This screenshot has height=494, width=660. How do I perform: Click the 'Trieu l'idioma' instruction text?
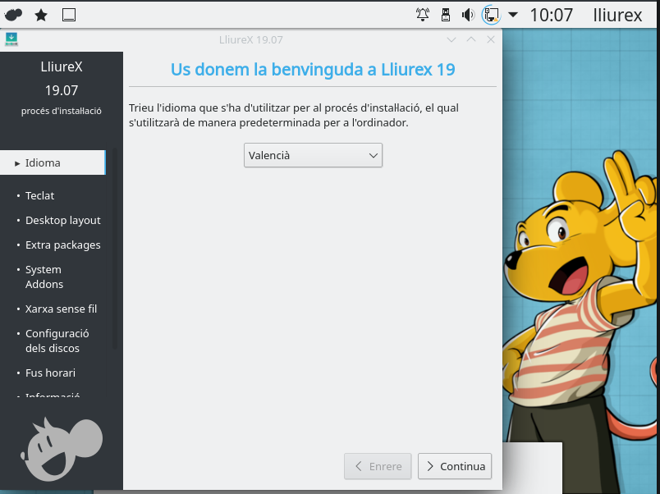[294, 115]
